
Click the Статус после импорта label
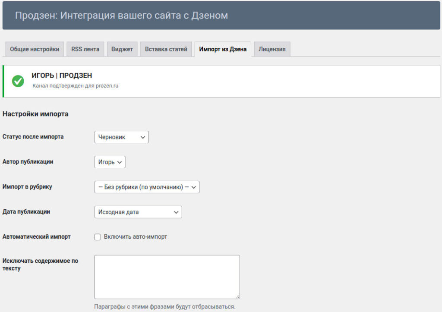click(33, 137)
